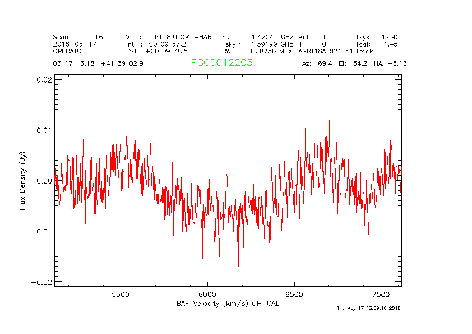Click the 6500 velocity tick label
The image size is (472, 334).
pos(294,294)
